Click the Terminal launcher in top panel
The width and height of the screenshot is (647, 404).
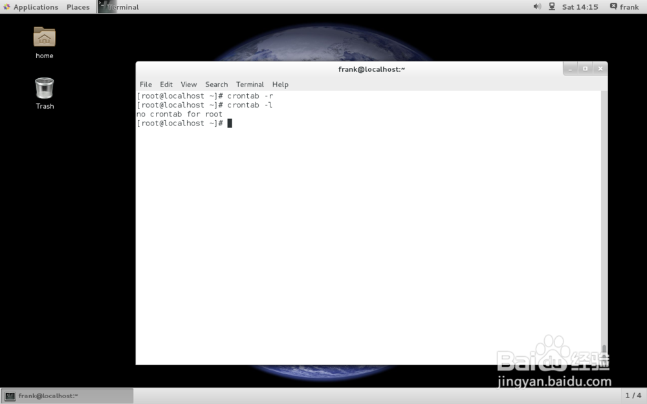(x=118, y=7)
